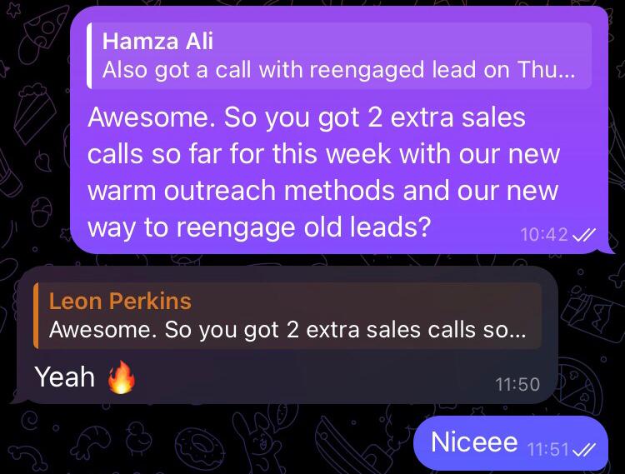625x474 pixels.
Task: Tap 'Also got a call with reengaged lead' text
Action: pyautogui.click(x=289, y=70)
